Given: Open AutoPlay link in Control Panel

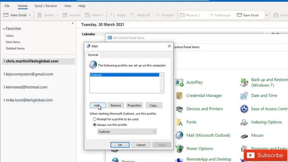Looking at the screenshot, I should (x=194, y=82).
